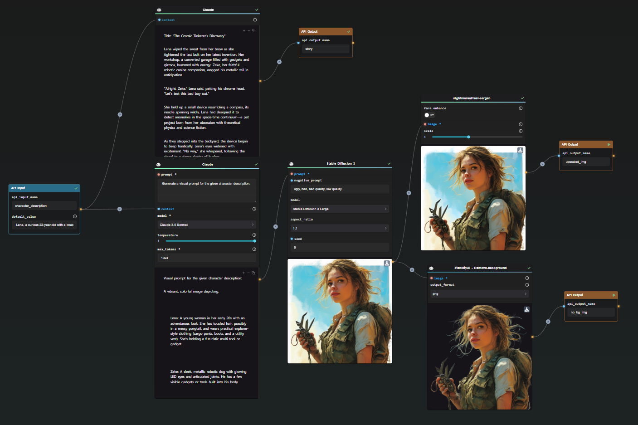This screenshot has height=425, width=638.
Task: Download the real-esrgan upscaled image
Action: point(520,150)
